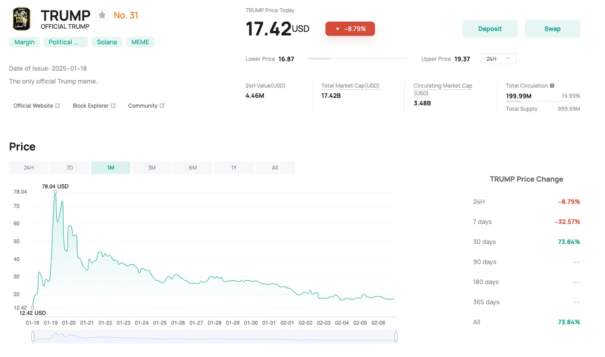The height and width of the screenshot is (357, 605).
Task: Click the 7 days -32.57% change value
Action: (567, 222)
